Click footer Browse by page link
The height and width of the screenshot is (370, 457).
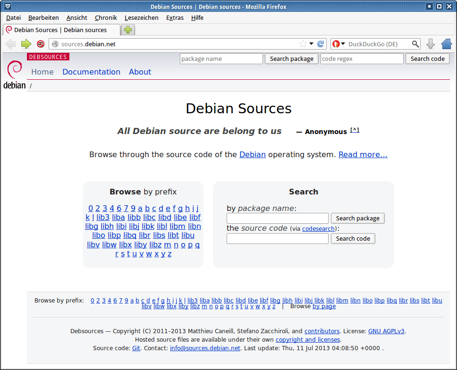click(324, 306)
